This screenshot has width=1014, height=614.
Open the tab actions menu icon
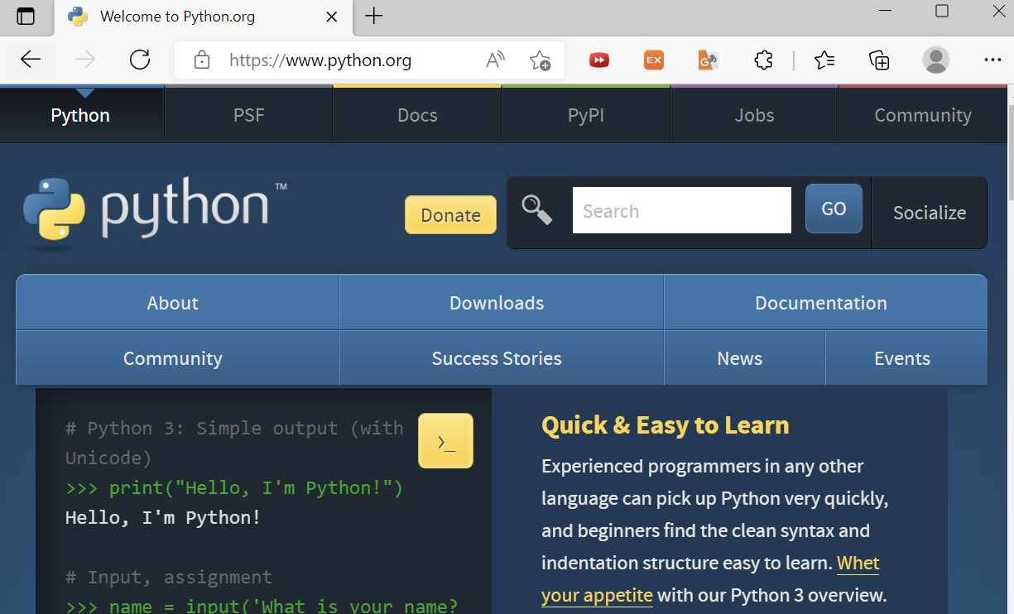pyautogui.click(x=26, y=16)
